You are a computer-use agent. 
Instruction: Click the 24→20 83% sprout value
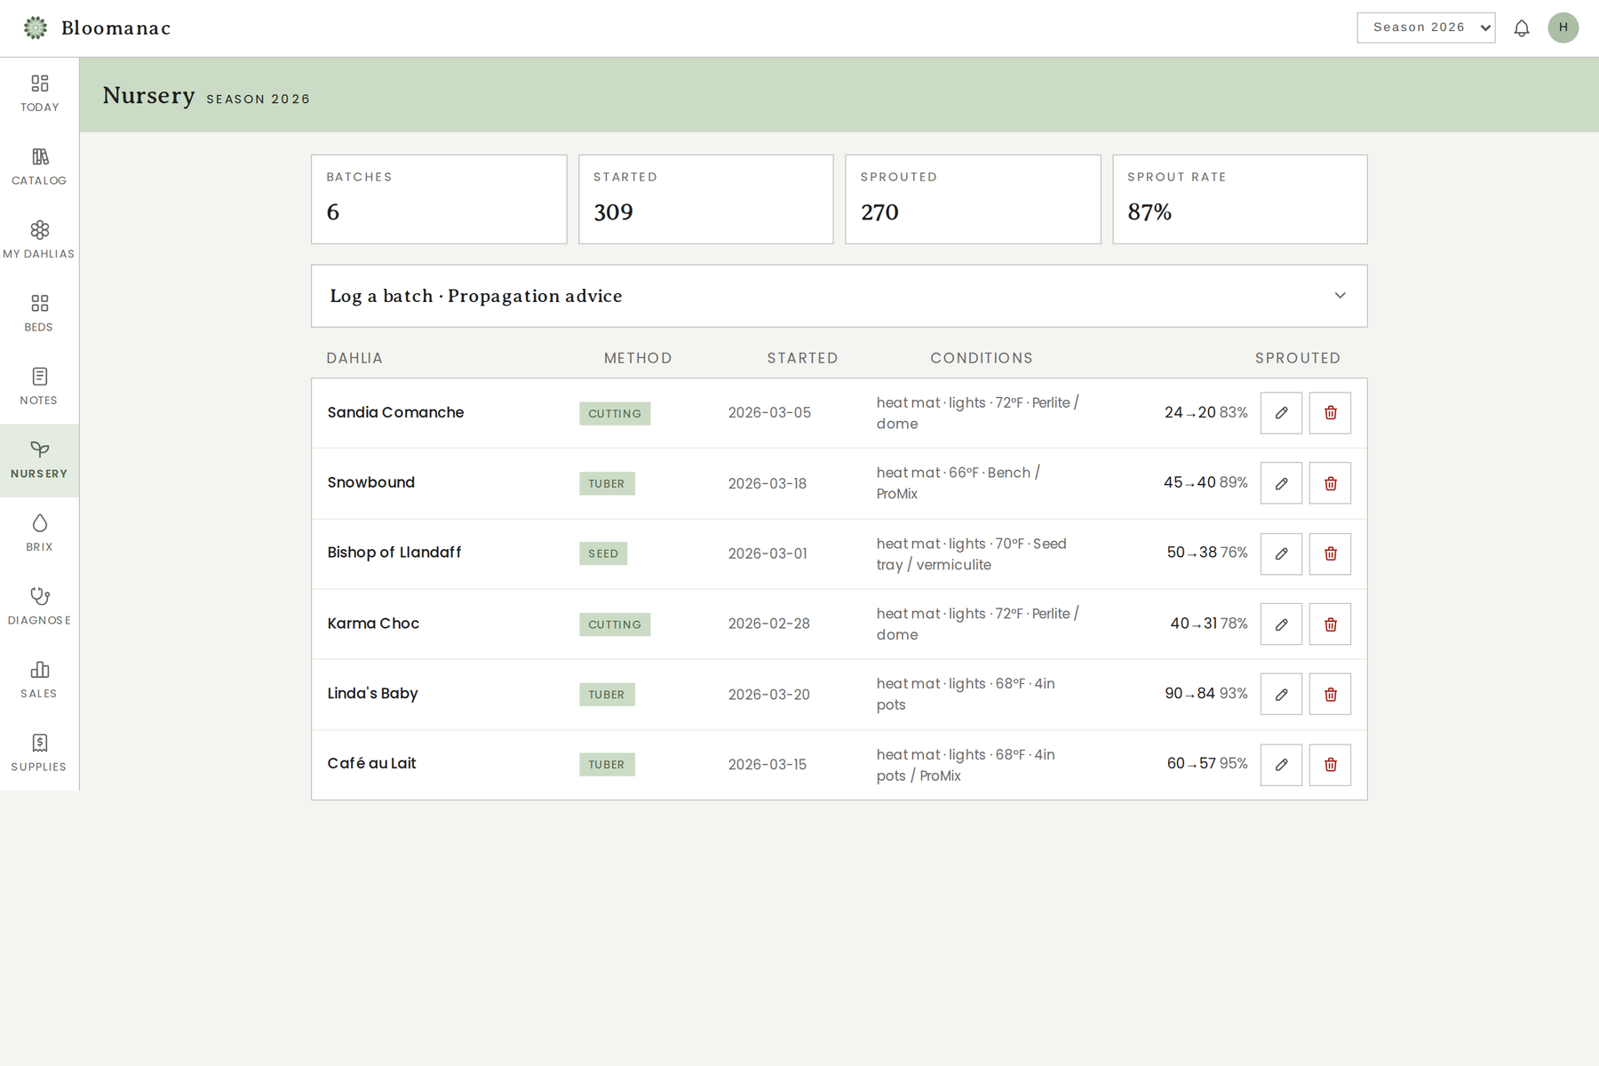(x=1205, y=412)
